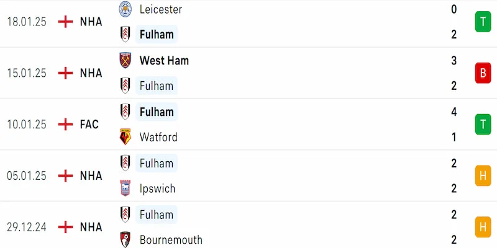Open the Watford team link

point(158,137)
